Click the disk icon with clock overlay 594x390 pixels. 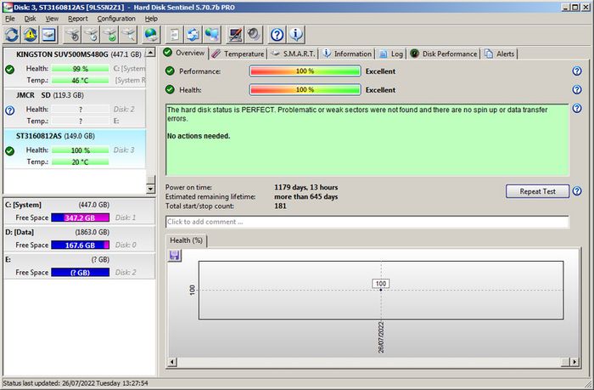tap(92, 35)
